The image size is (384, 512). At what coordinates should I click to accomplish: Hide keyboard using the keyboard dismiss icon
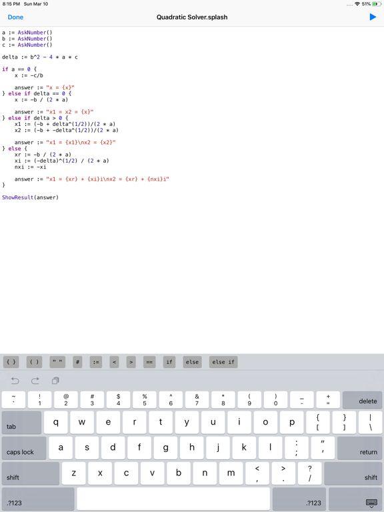click(371, 503)
